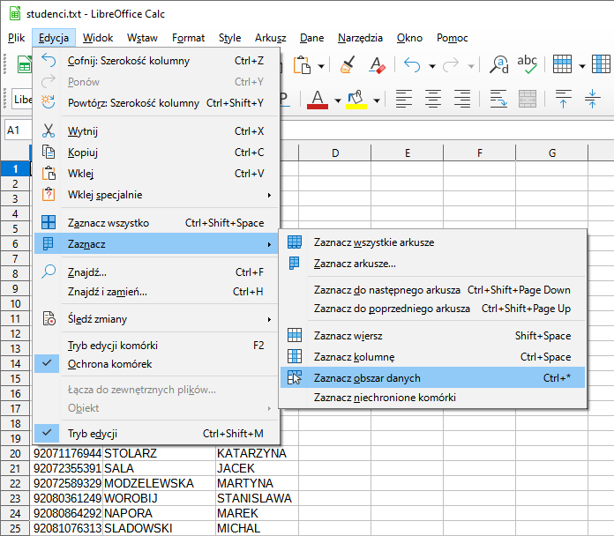Open the Narzędzia menu
614x536 pixels.
[x=360, y=38]
